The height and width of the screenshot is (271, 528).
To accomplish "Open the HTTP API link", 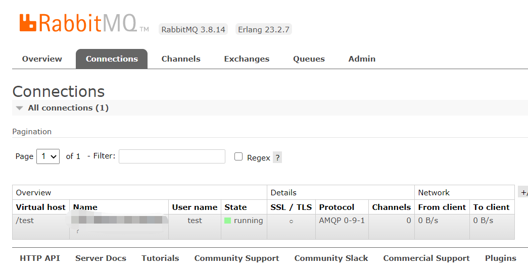I will click(x=40, y=258).
